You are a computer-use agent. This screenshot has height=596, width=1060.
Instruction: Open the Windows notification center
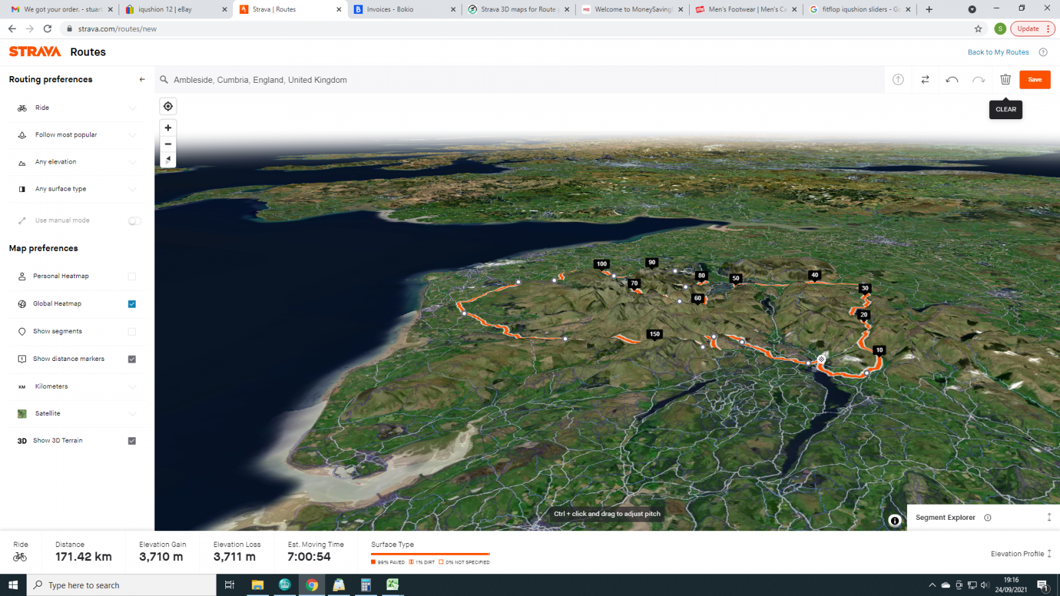click(x=1043, y=585)
